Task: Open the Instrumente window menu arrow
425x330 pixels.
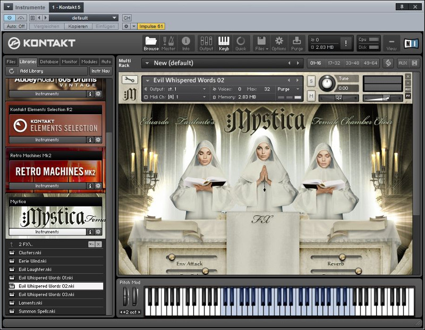Action: (x=8, y=7)
